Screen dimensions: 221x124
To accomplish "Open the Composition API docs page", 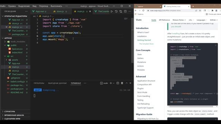I will pos(144,84).
